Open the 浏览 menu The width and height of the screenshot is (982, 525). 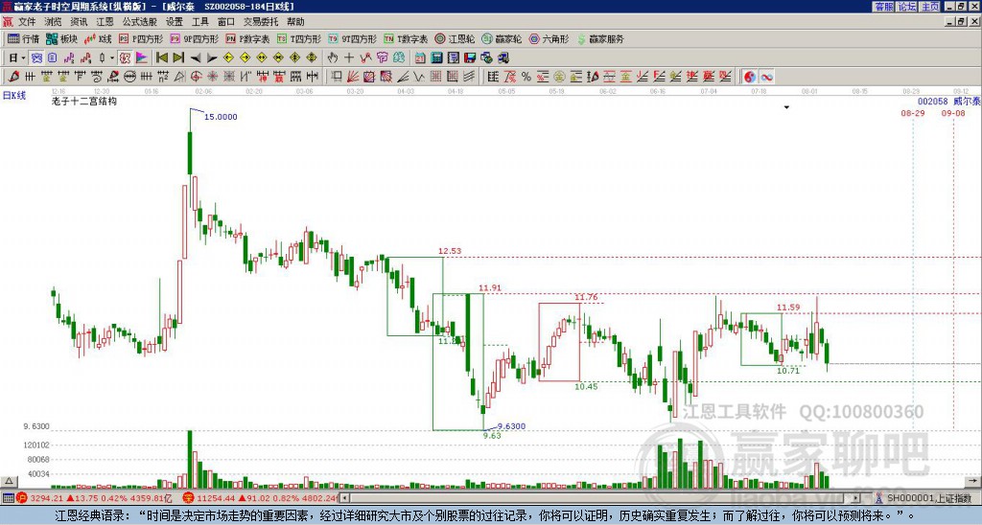tap(53, 22)
